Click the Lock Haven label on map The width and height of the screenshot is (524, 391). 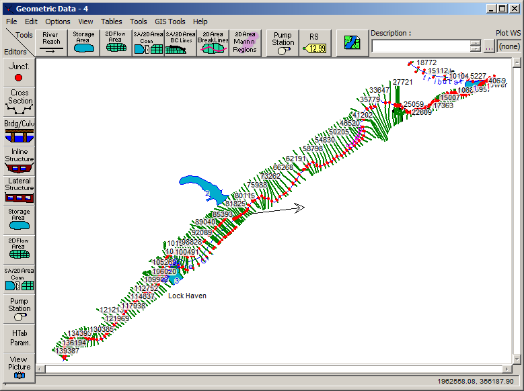[187, 296]
